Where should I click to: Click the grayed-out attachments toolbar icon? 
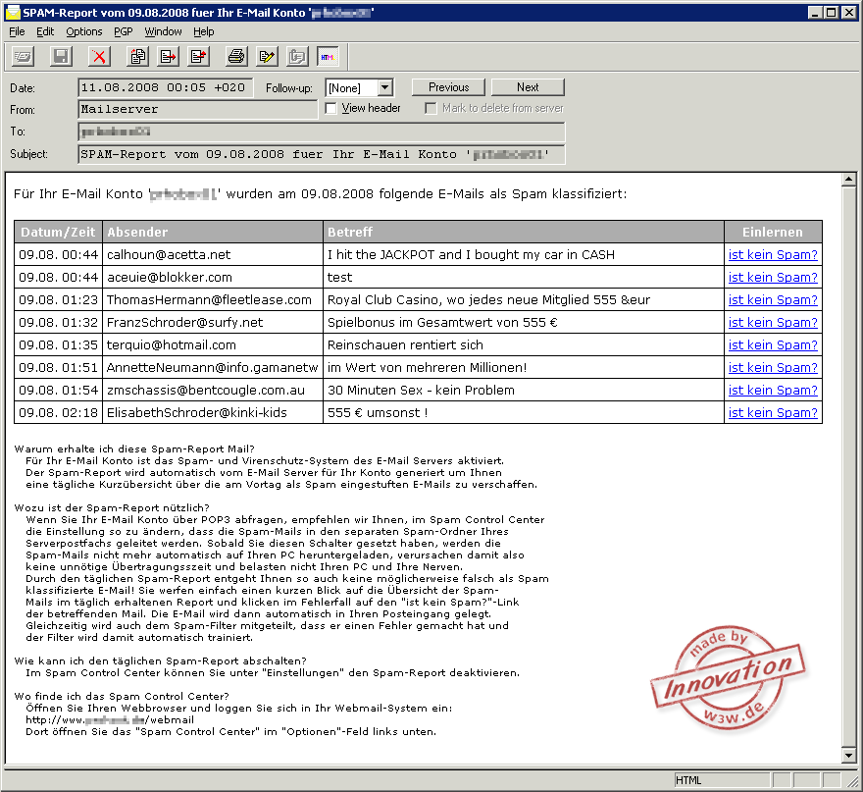(x=297, y=56)
